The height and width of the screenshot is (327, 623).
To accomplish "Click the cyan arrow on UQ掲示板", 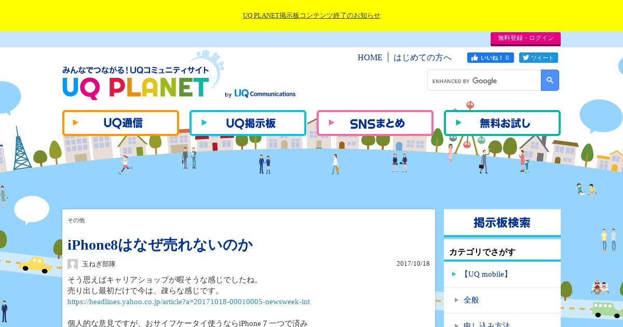I will 205,123.
